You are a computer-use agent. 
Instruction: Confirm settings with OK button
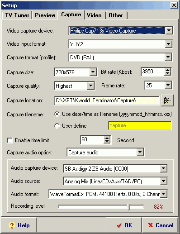[124, 225]
